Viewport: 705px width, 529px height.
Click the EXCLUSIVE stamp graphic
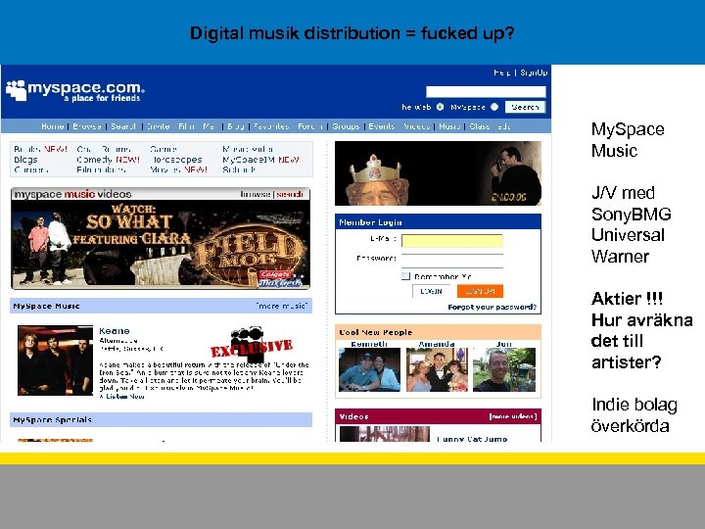tap(252, 344)
